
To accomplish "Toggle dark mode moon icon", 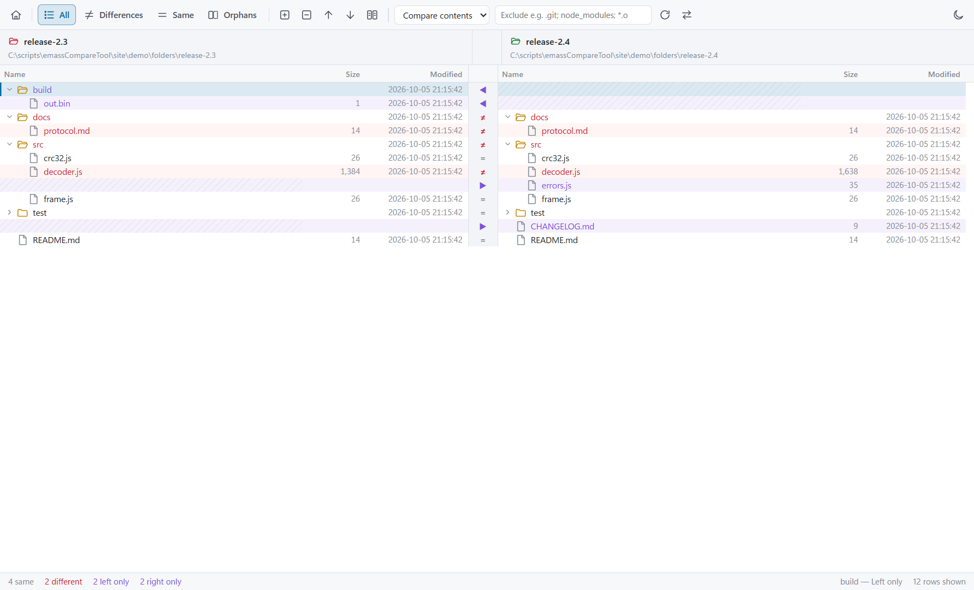I will coord(958,15).
